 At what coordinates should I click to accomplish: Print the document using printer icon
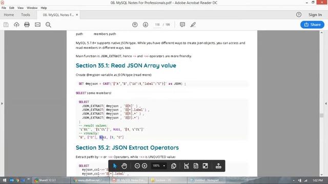pyautogui.click(x=27, y=25)
